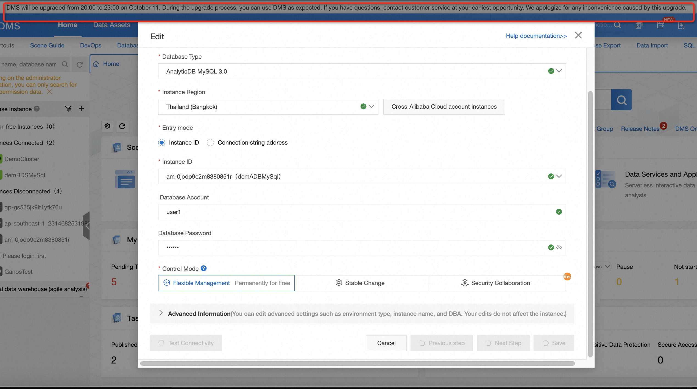Click the top-bar icon under the NEW badge
This screenshot has height=389, width=697.
pos(660,26)
